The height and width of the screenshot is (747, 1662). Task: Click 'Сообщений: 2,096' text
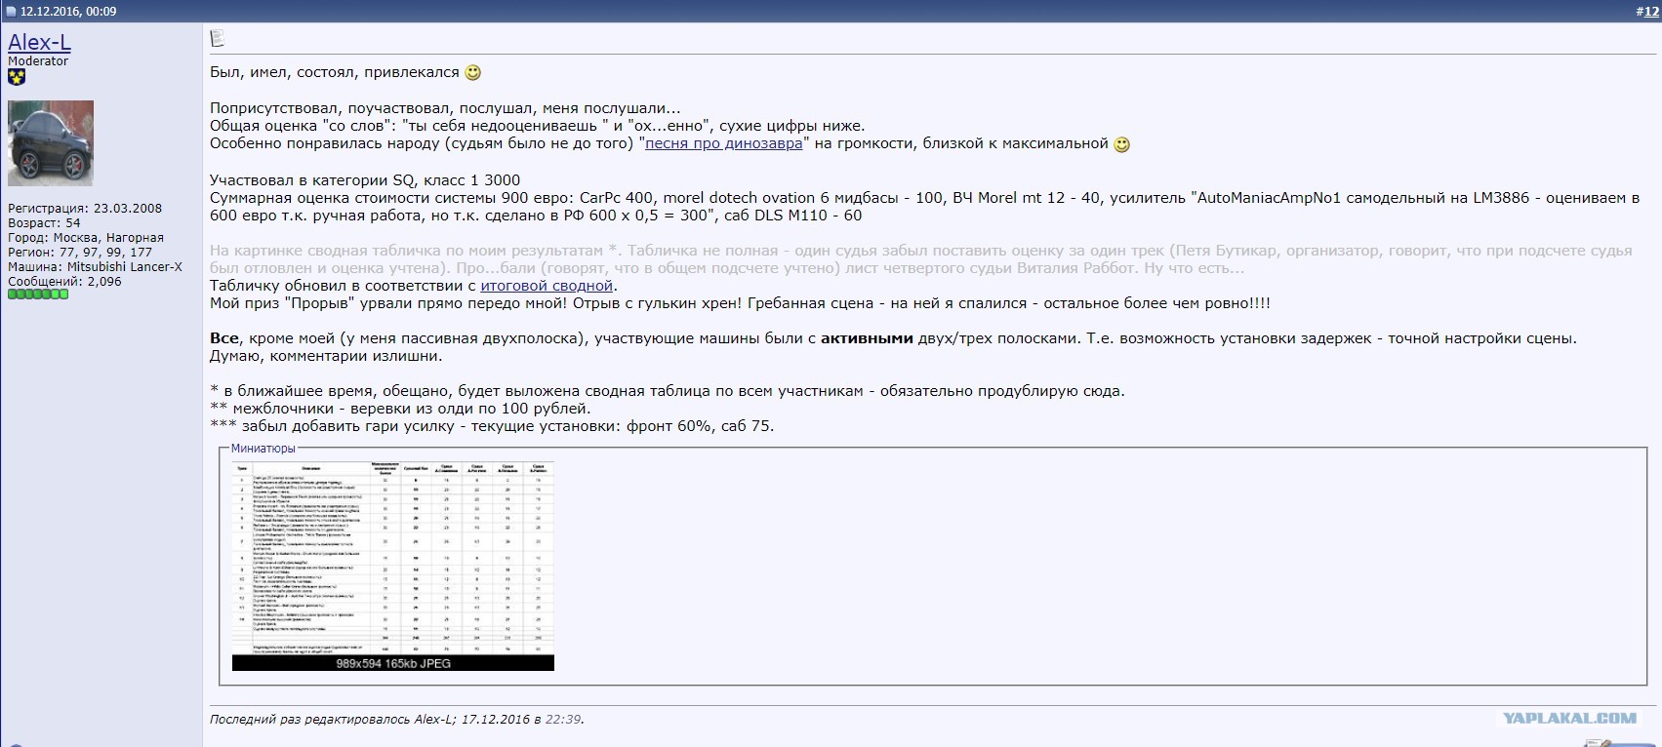tap(64, 282)
